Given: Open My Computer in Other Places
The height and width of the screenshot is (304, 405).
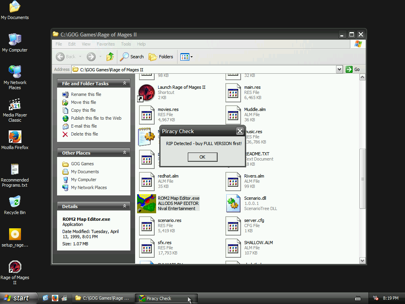Looking at the screenshot, I should pyautogui.click(x=84, y=180).
